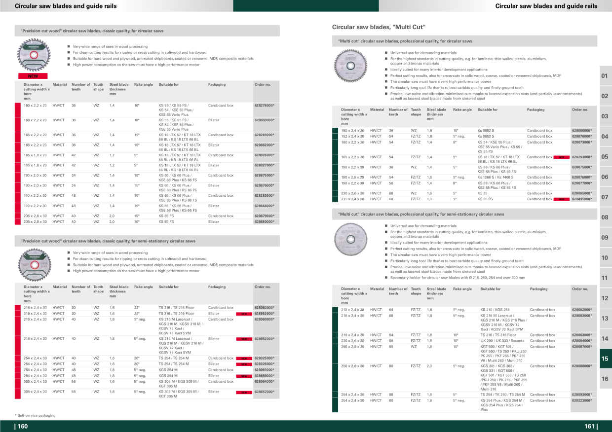Click NEW badge beside order no. 628653000

point(244,314)
